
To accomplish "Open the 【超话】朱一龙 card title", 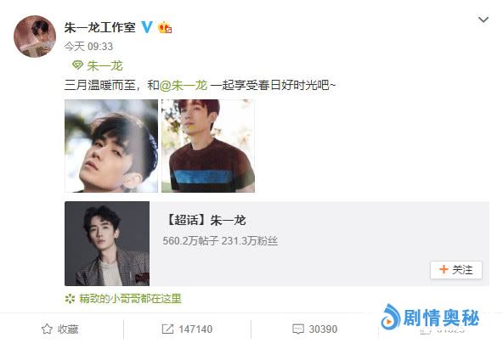I will (206, 220).
